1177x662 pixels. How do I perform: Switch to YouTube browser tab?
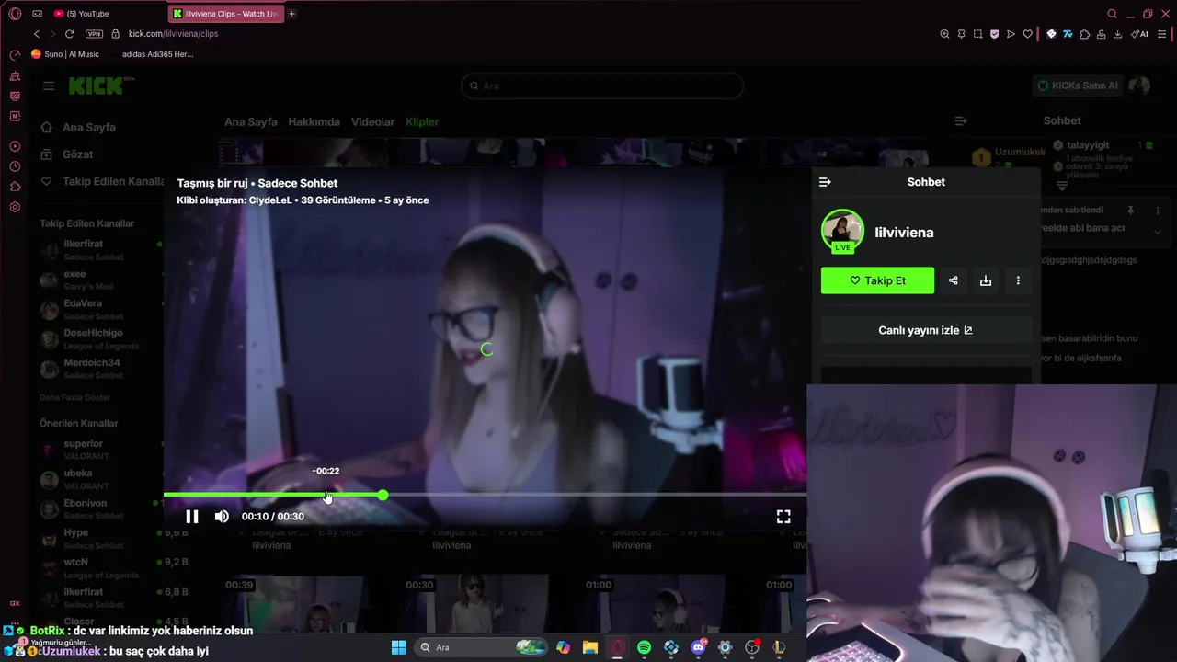point(106,14)
